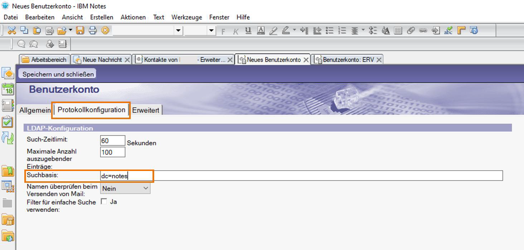The width and height of the screenshot is (524, 250).
Task: Open the To Do checkmark sidebar icon
Action: (8, 122)
